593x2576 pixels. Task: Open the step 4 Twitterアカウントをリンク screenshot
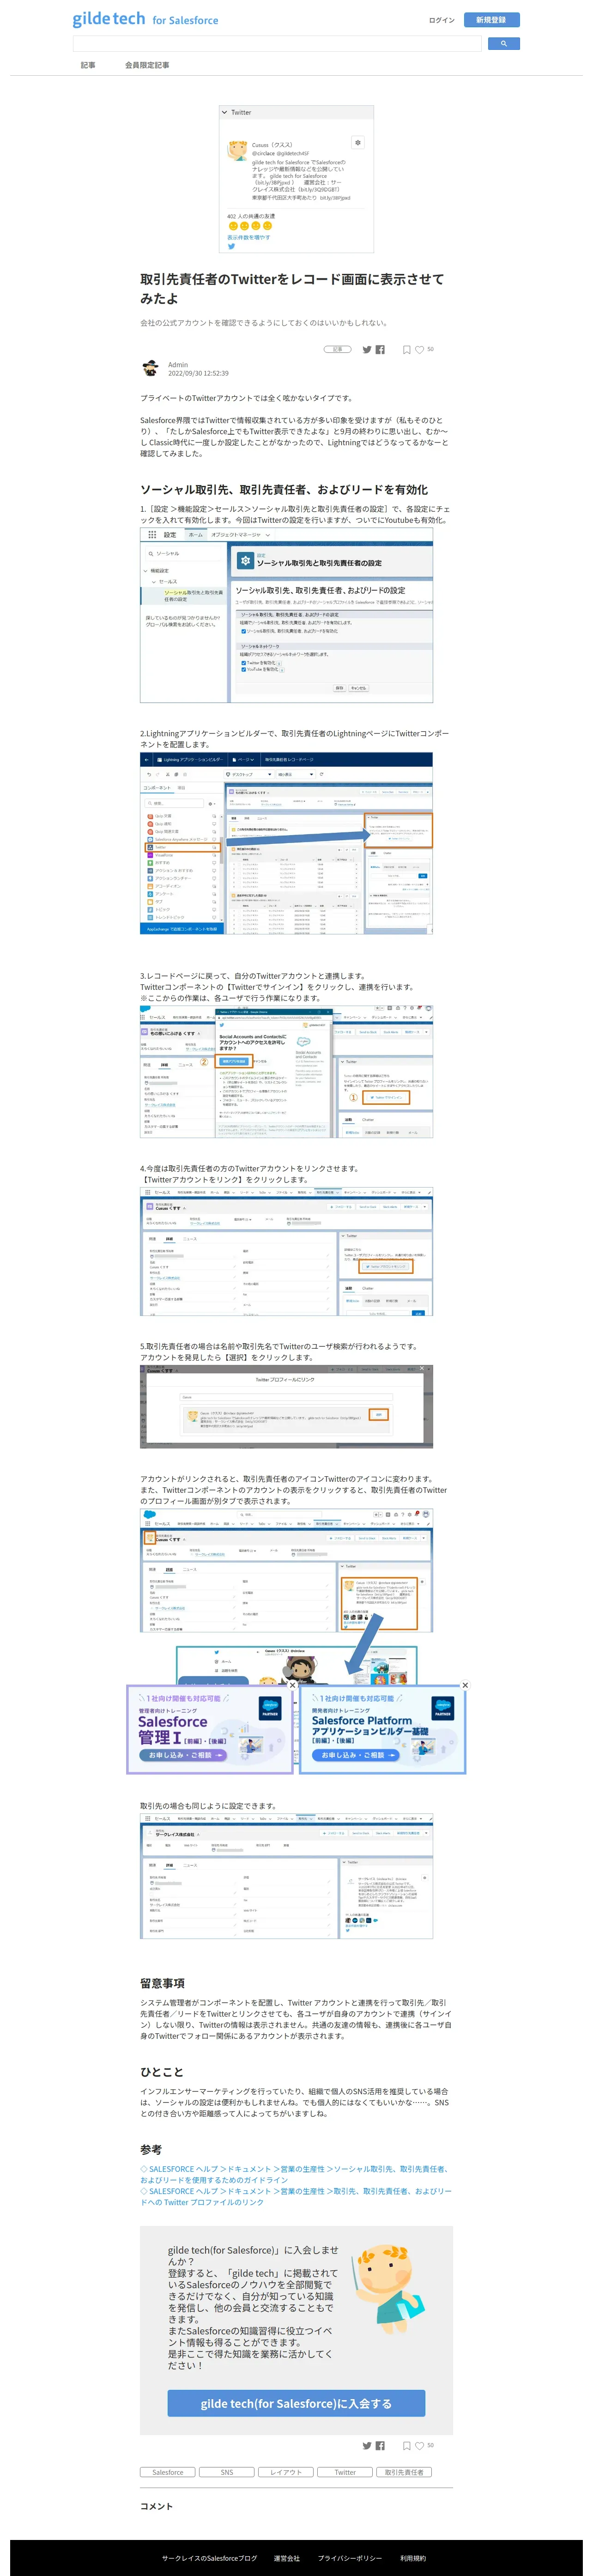click(286, 1252)
